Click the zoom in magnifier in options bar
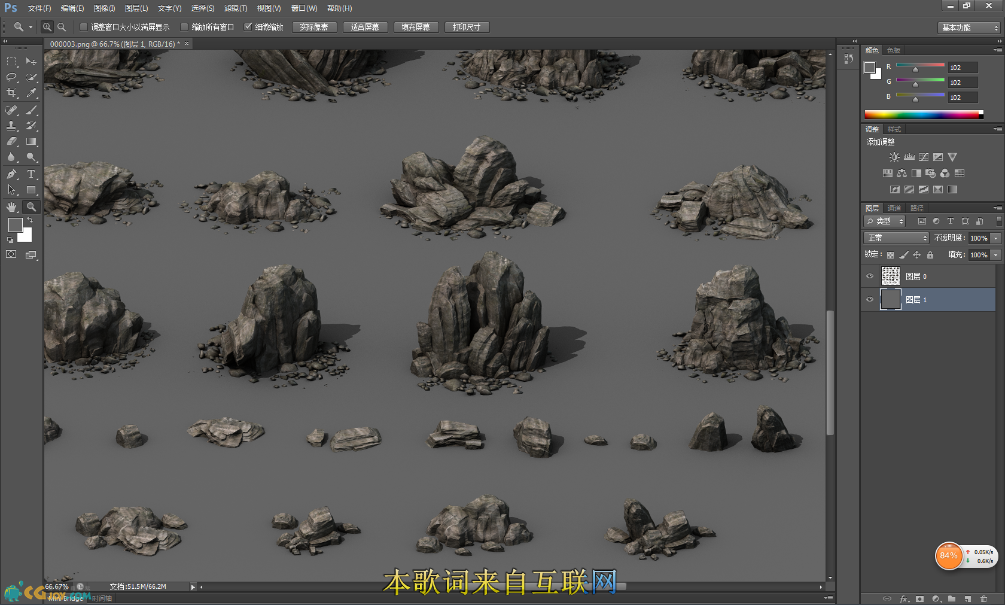 (x=47, y=27)
